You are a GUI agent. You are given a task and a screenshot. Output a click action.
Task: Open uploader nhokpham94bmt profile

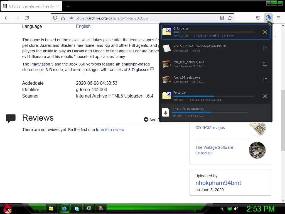click(218, 183)
